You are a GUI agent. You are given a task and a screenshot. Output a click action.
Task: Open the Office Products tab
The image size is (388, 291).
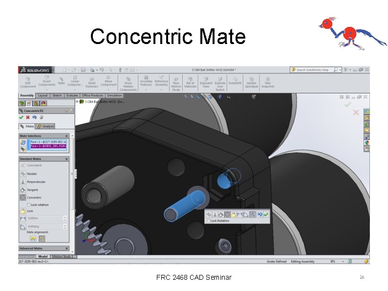(x=92, y=95)
